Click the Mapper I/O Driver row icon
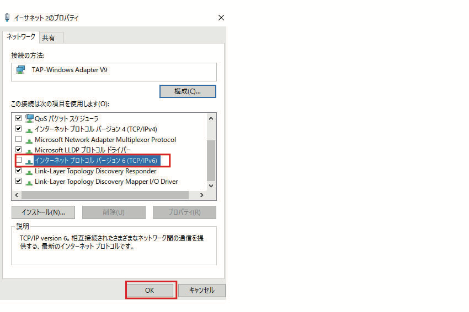The image size is (469, 312). pyautogui.click(x=29, y=183)
